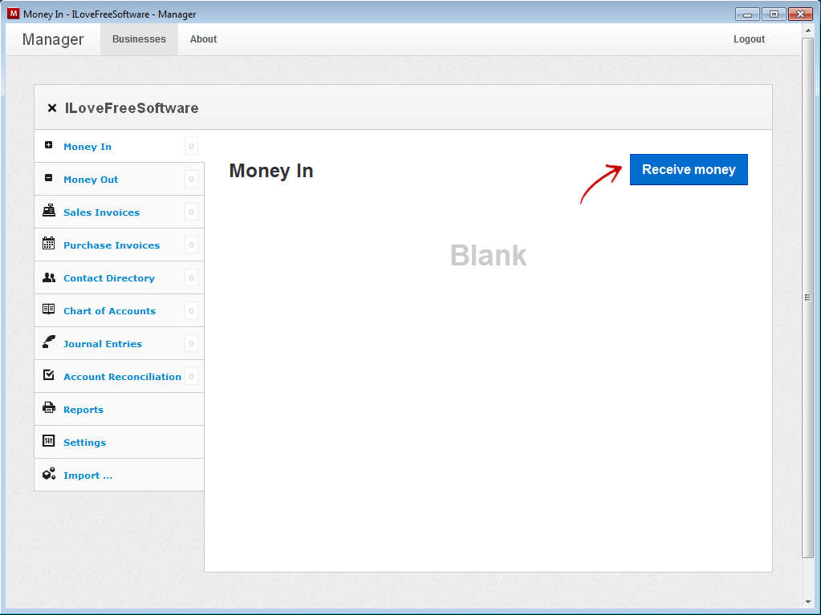The image size is (821, 615).
Task: Click the Money Out count badge
Action: click(x=191, y=180)
